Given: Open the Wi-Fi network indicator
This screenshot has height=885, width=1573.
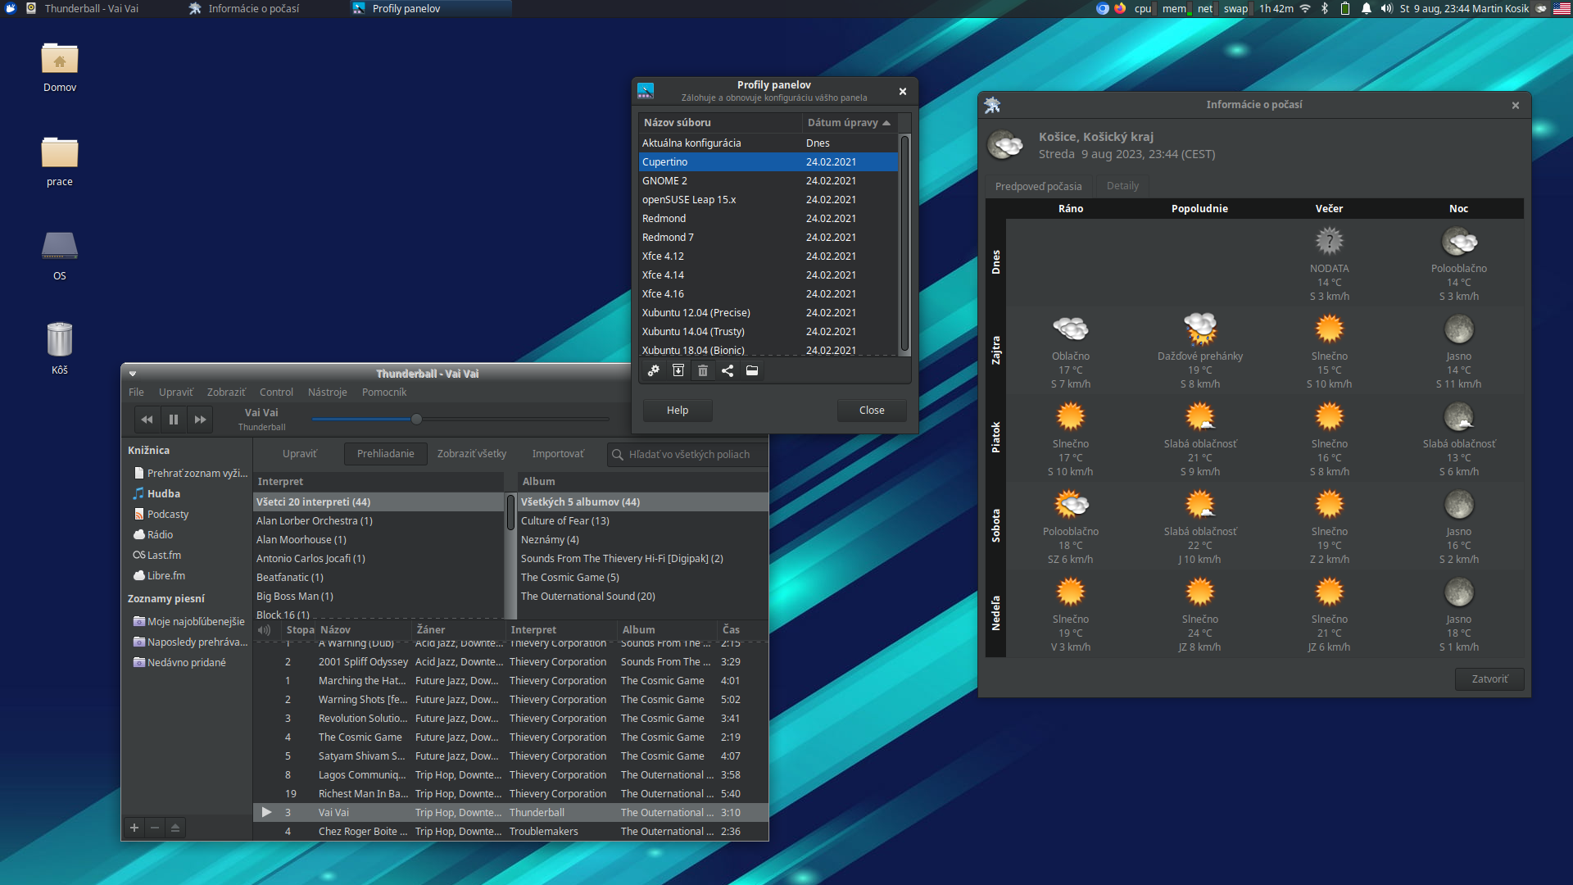Looking at the screenshot, I should tap(1306, 8).
